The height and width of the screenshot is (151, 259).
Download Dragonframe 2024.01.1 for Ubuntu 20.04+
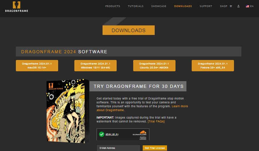tap(154, 66)
